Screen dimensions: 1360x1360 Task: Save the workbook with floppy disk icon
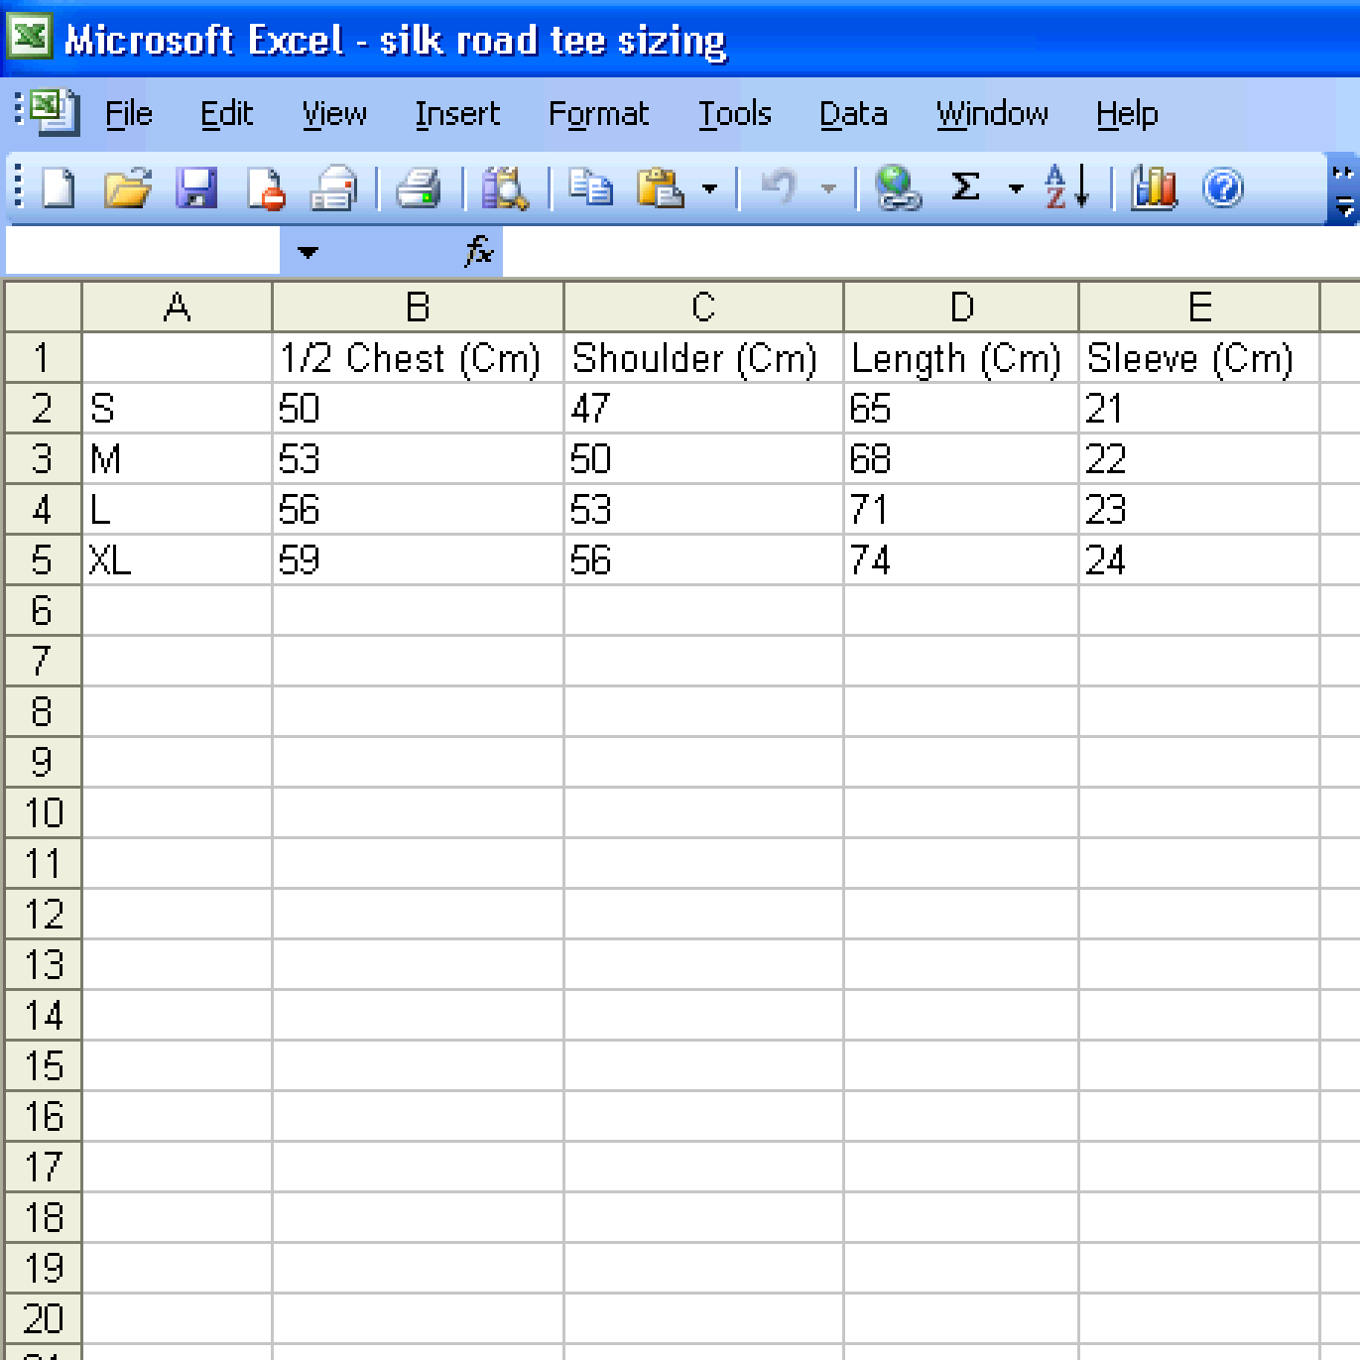196,187
